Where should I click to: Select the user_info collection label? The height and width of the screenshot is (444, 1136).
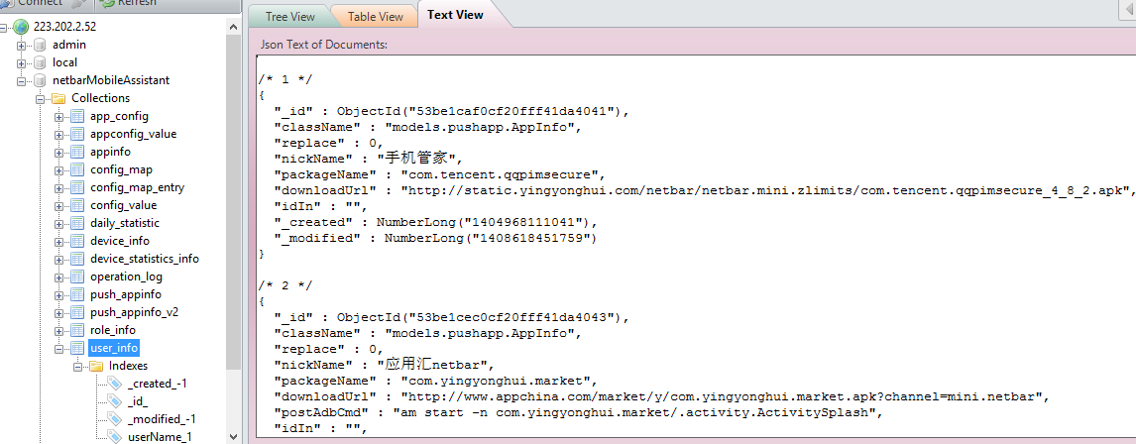(114, 349)
